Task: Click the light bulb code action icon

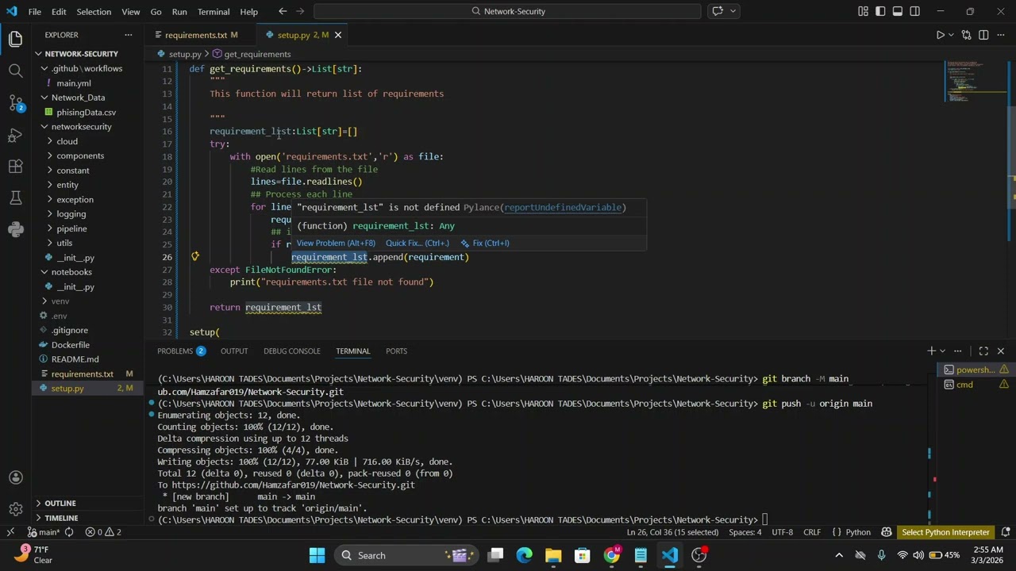Action: 194,257
